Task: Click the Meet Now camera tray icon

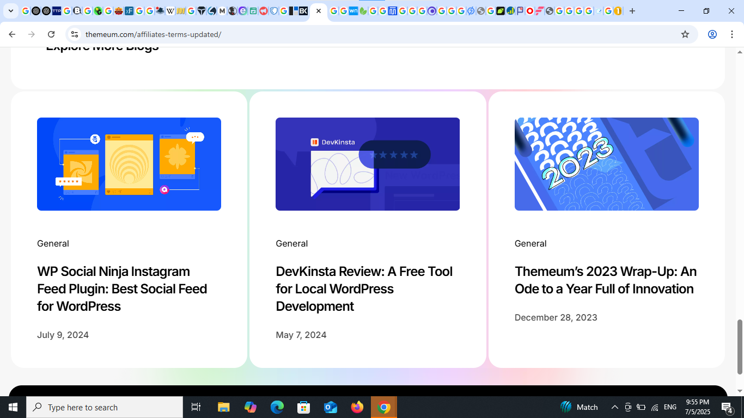Action: pos(628,407)
